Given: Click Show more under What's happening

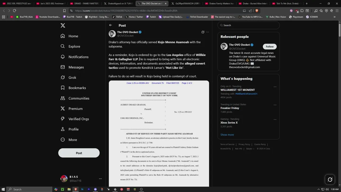Looking at the screenshot, I should pos(227,135).
